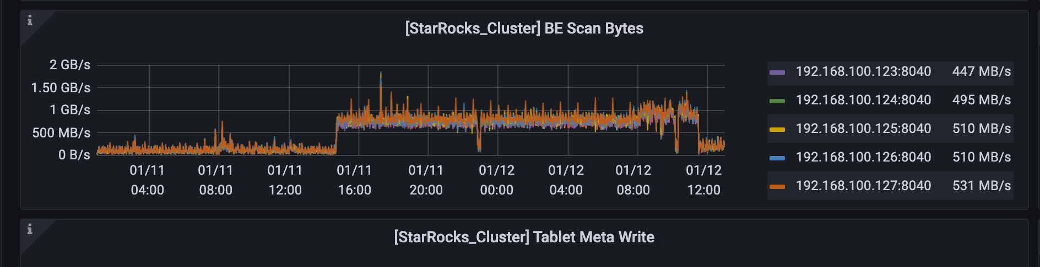Screen dimensions: 1040x267
Task: Click the purple color swatch for 192.168.100.123:8040
Action: [x=777, y=72]
